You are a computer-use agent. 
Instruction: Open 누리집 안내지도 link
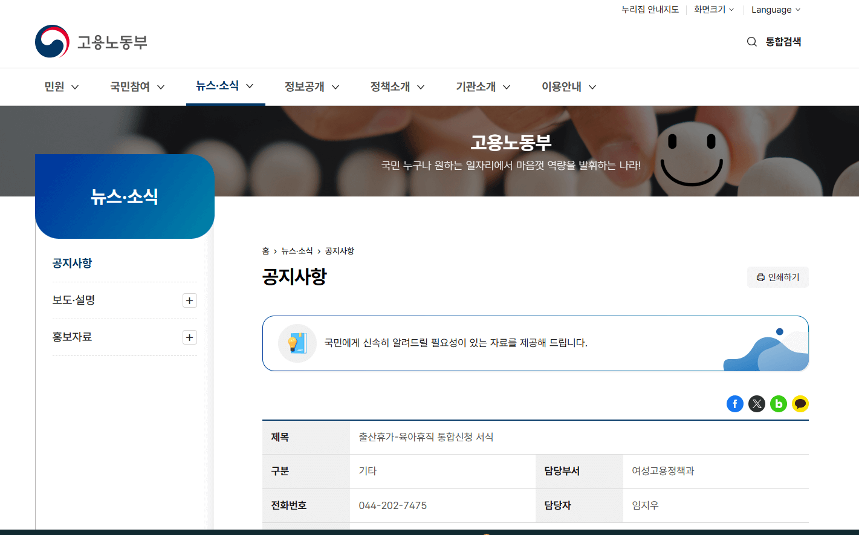tap(650, 9)
